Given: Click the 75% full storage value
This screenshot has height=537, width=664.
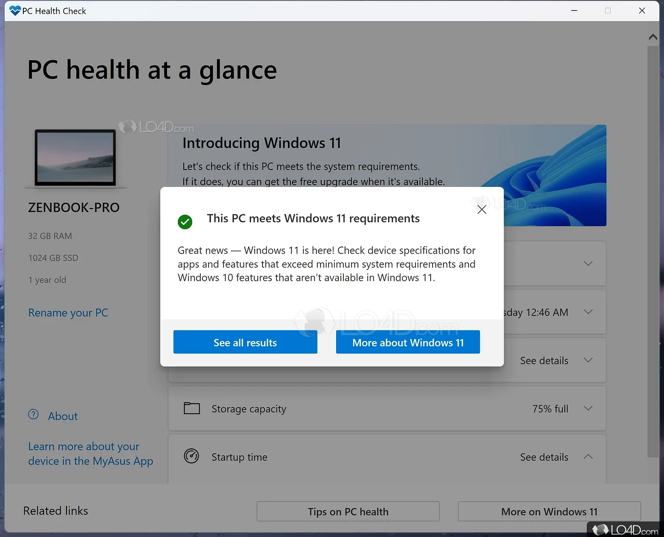Looking at the screenshot, I should click(550, 409).
